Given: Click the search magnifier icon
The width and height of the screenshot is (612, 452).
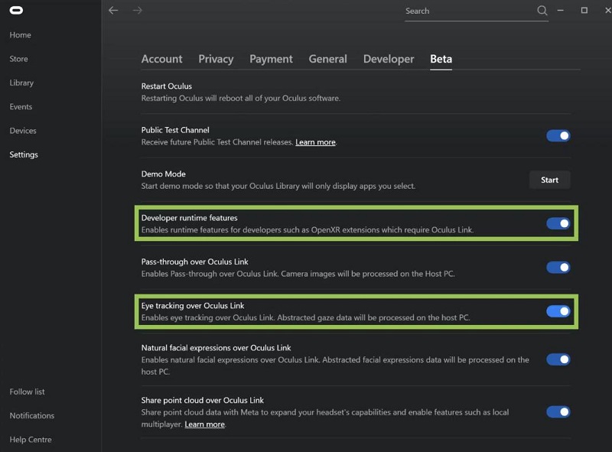Looking at the screenshot, I should pyautogui.click(x=542, y=11).
